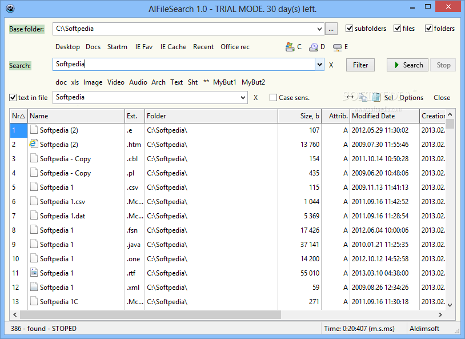Select the Startm quick folder
The height and width of the screenshot is (339, 465).
point(117,47)
